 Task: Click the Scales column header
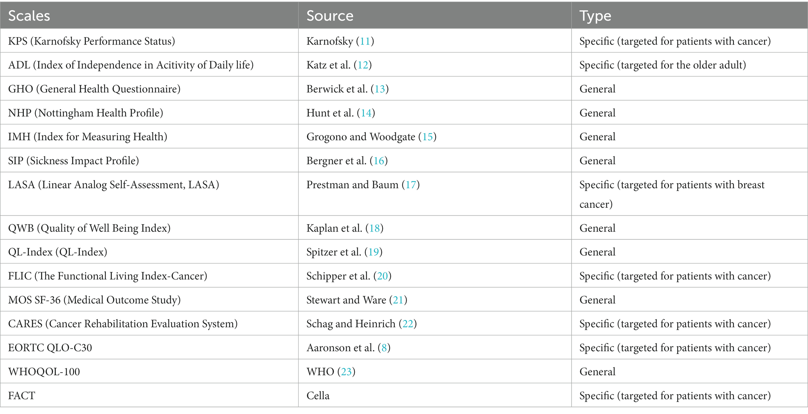tap(149, 15)
